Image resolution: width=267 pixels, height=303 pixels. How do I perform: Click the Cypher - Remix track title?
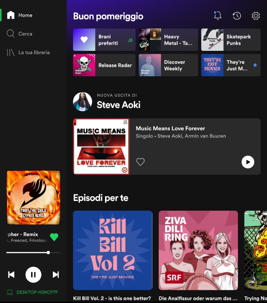(x=22, y=234)
